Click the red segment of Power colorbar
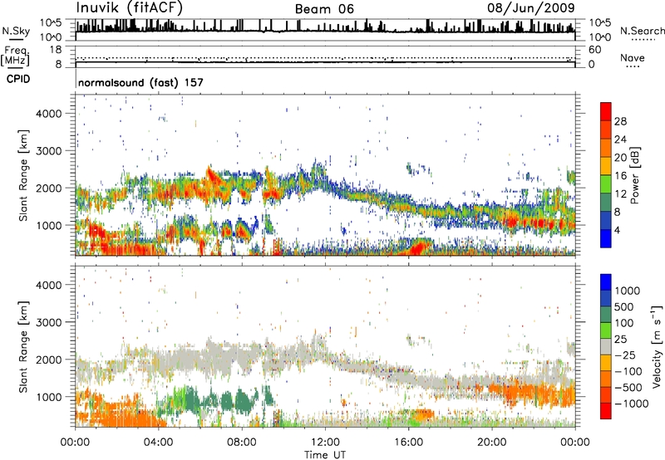The height and width of the screenshot is (460, 665). [x=606, y=111]
